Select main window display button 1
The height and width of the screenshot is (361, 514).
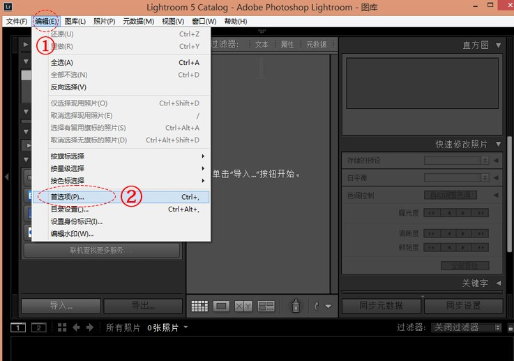click(18, 327)
